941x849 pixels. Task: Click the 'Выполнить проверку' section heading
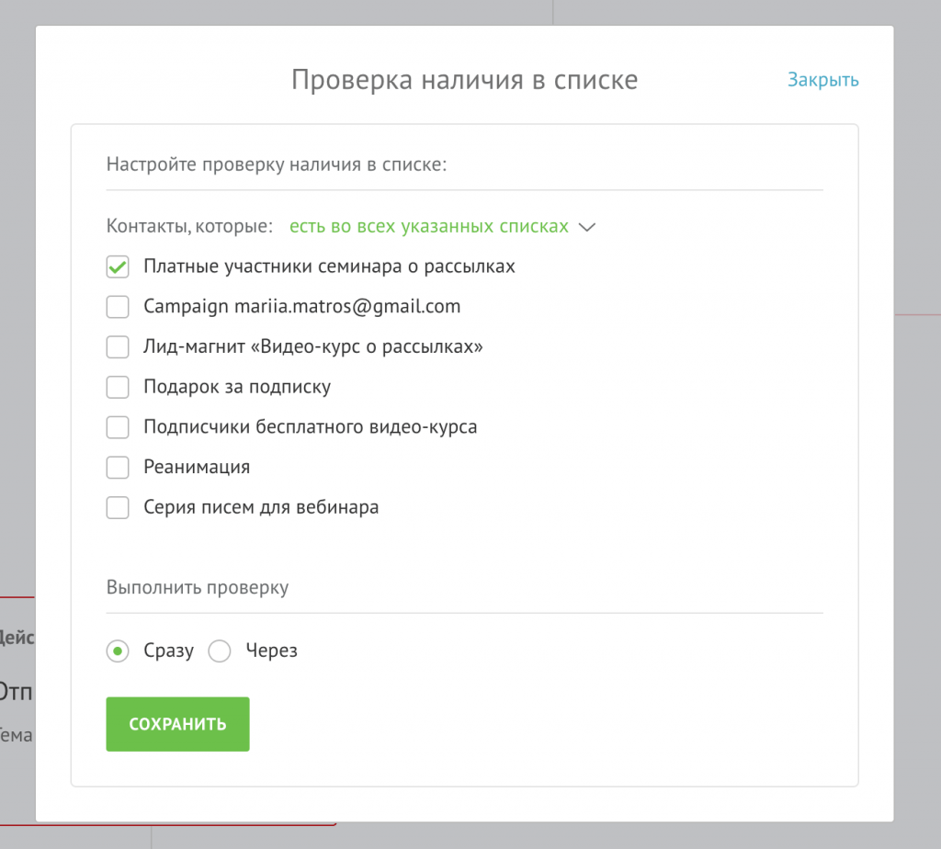point(198,587)
